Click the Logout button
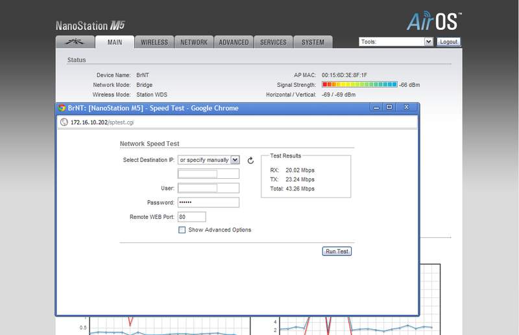The height and width of the screenshot is (335, 519). click(x=448, y=41)
